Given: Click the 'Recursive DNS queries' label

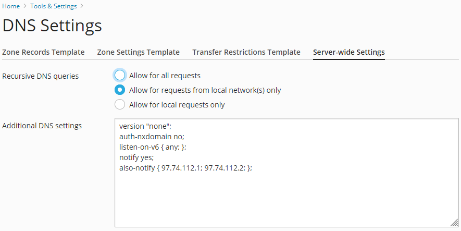Looking at the screenshot, I should tap(40, 76).
